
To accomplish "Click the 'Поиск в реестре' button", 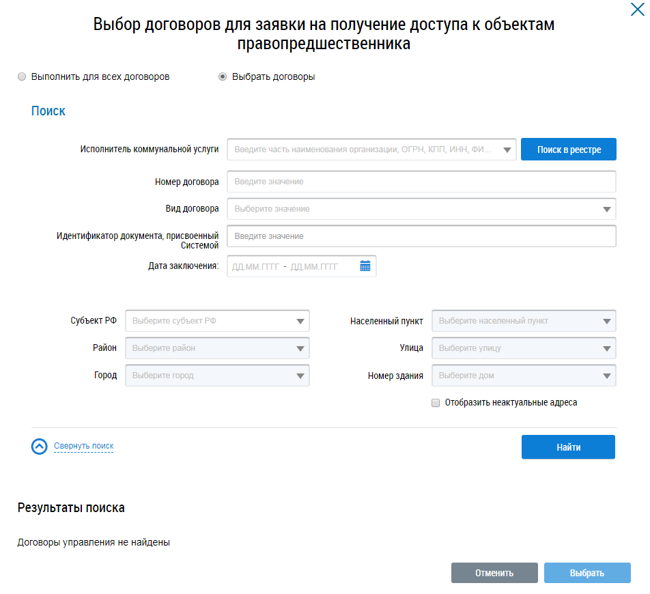I will tap(569, 150).
